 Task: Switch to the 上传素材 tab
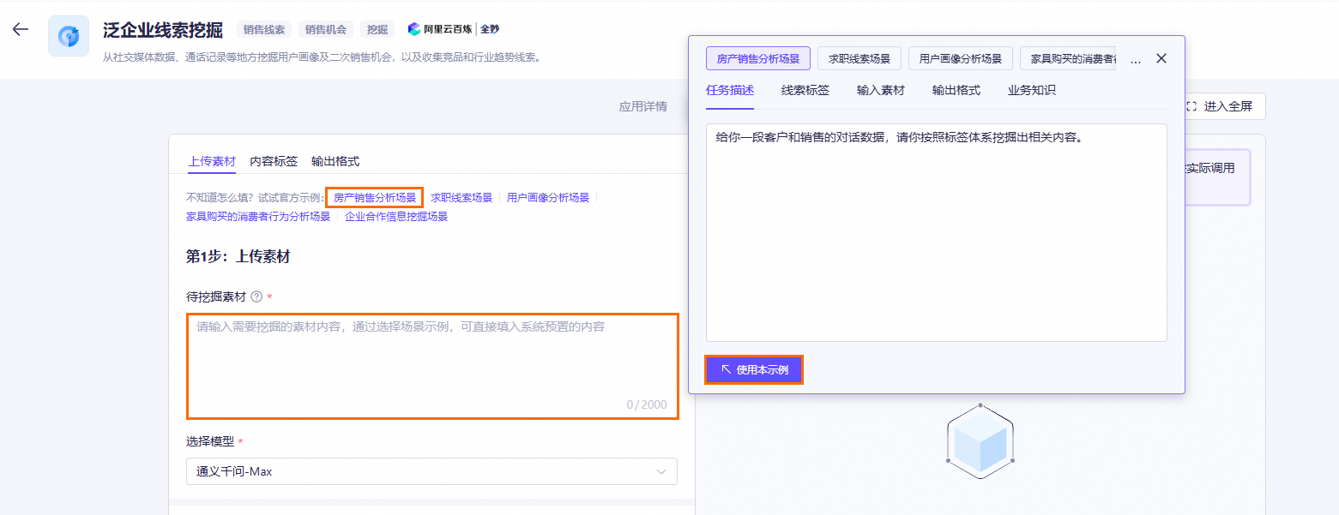[x=212, y=161]
